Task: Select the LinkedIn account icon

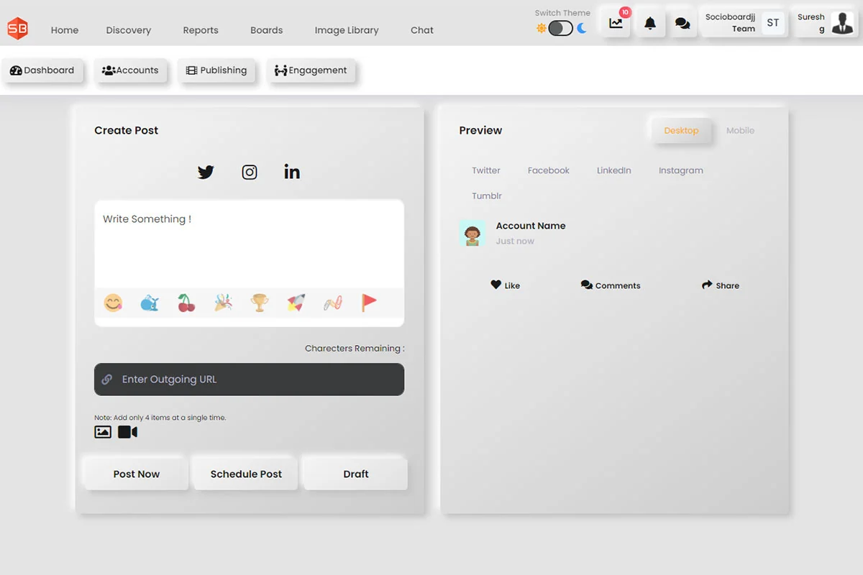Action: pos(292,172)
